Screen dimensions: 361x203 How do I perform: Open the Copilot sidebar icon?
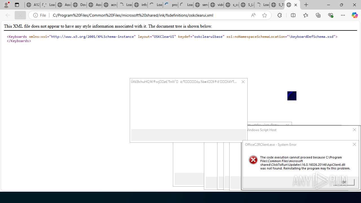coord(355,15)
